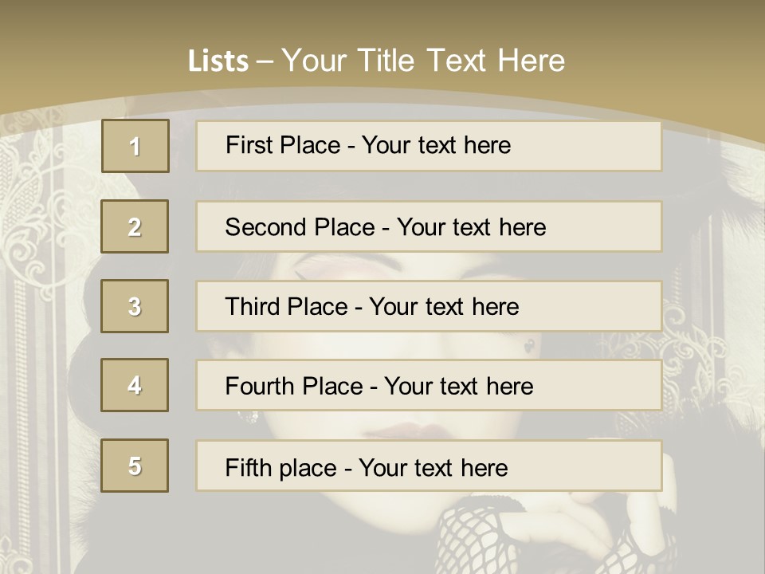Select the 'Third Place' text placeholder
The width and height of the screenshot is (765, 574).
point(429,306)
